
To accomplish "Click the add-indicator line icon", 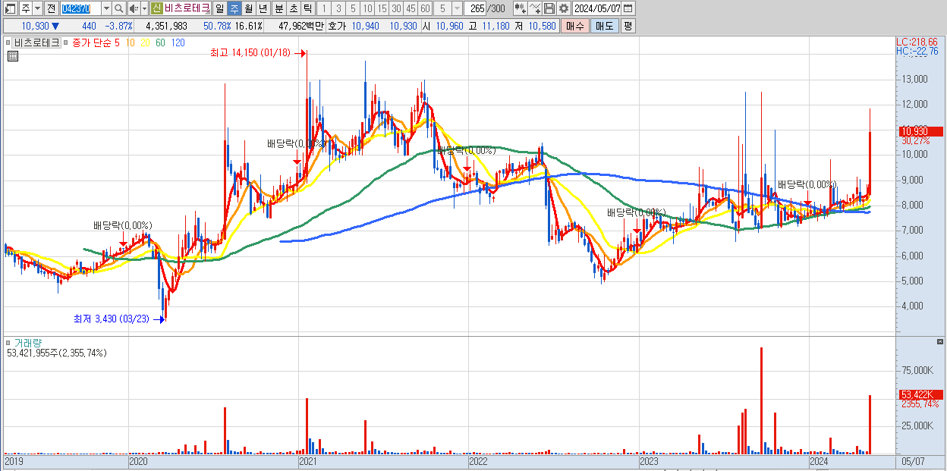I will (x=535, y=8).
